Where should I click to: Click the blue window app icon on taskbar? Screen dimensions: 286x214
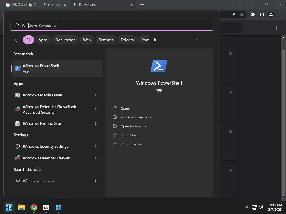click(58, 207)
